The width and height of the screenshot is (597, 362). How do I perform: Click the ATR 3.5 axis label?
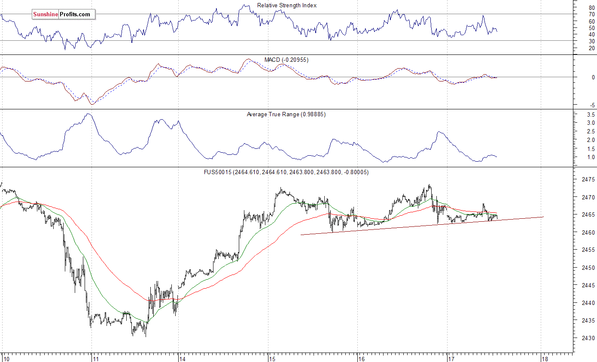click(x=591, y=115)
